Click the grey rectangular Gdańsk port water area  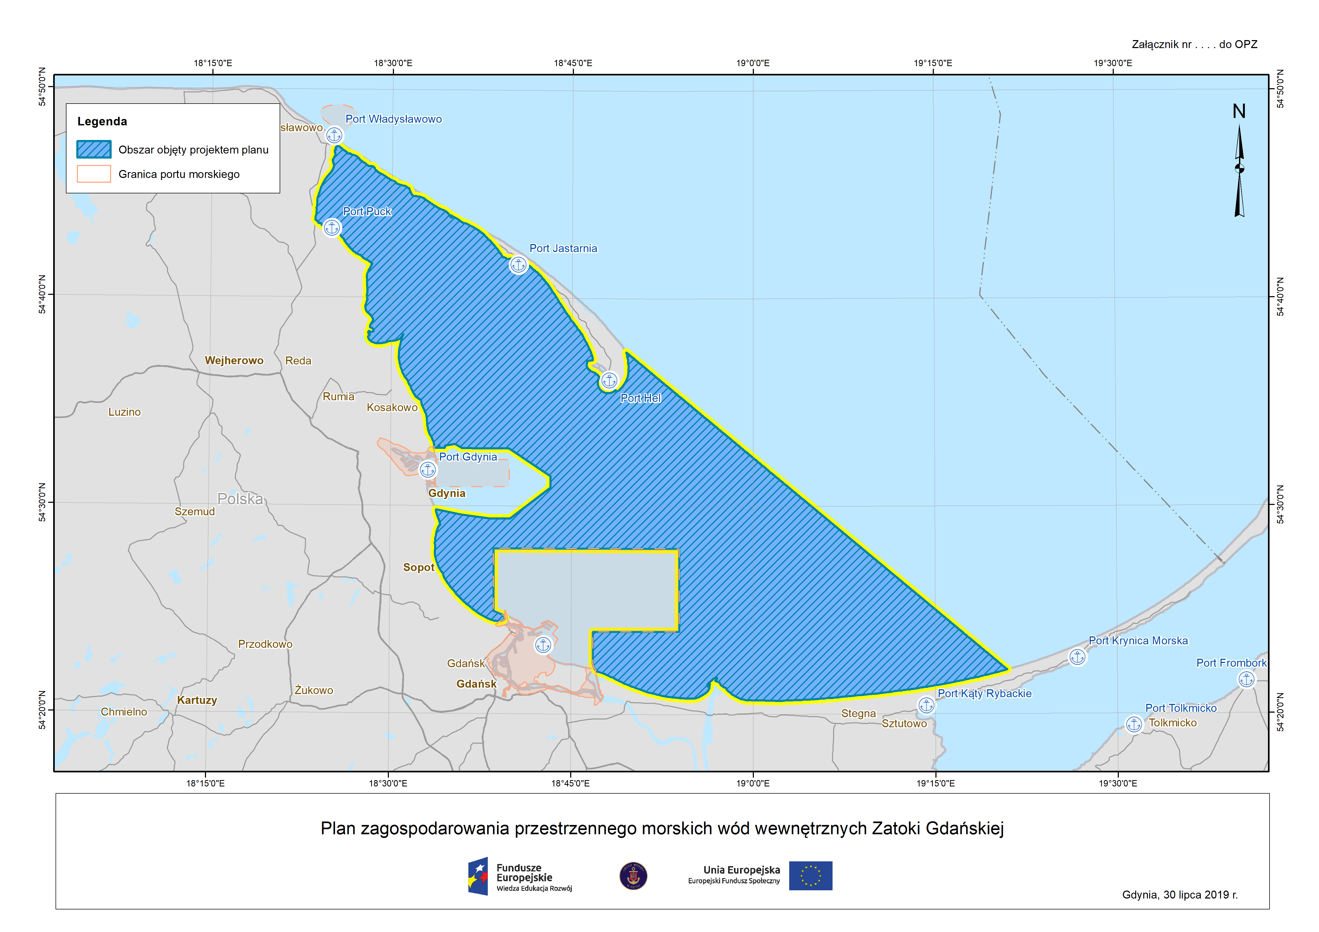586,591
